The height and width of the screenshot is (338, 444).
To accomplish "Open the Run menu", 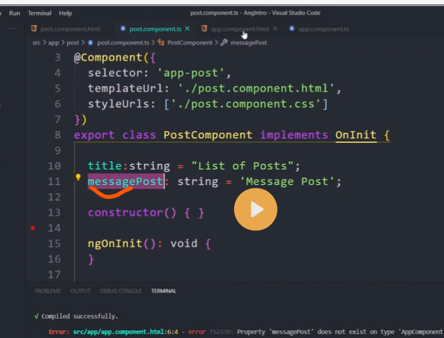I will click(15, 13).
